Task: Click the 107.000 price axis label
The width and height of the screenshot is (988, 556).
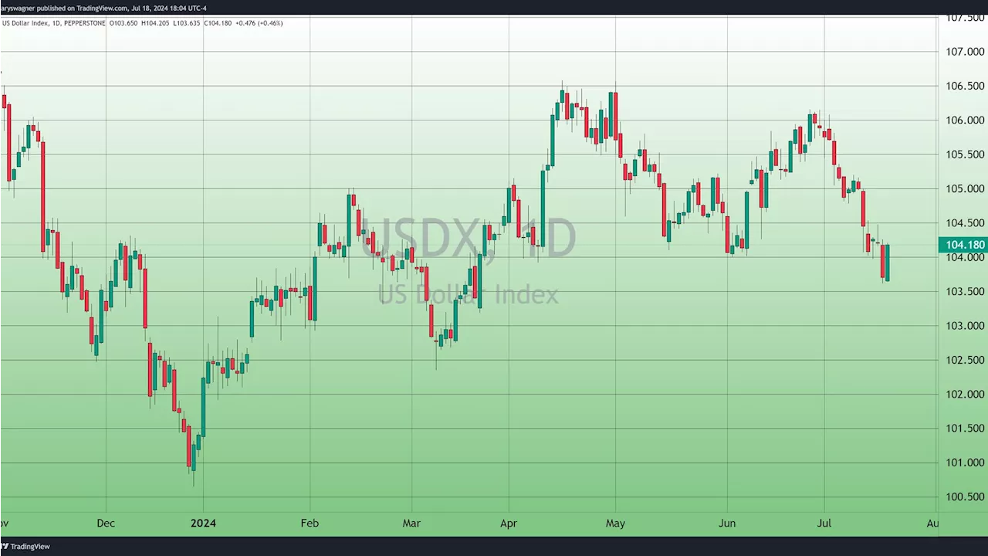Action: 965,52
